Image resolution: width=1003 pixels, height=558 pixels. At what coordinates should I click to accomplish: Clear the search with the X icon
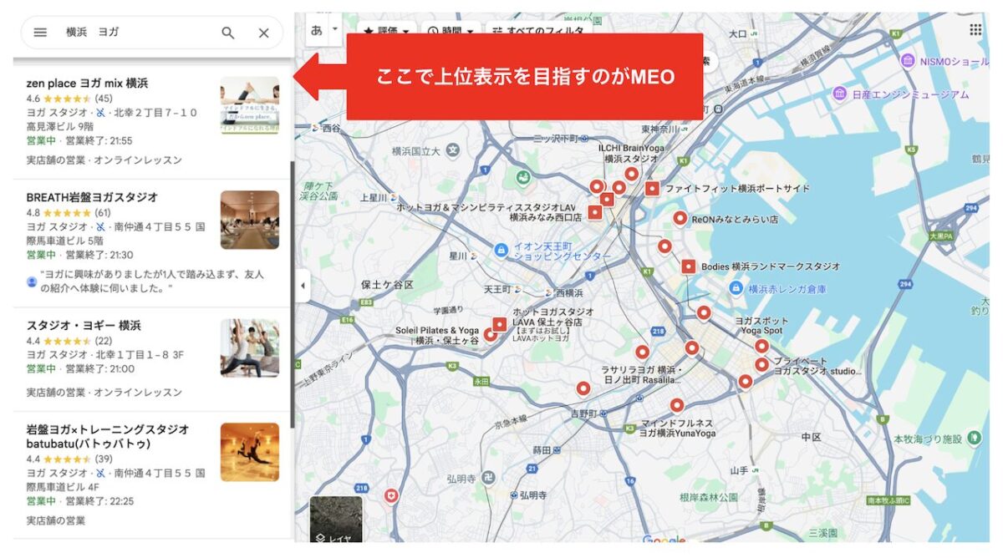(x=263, y=33)
